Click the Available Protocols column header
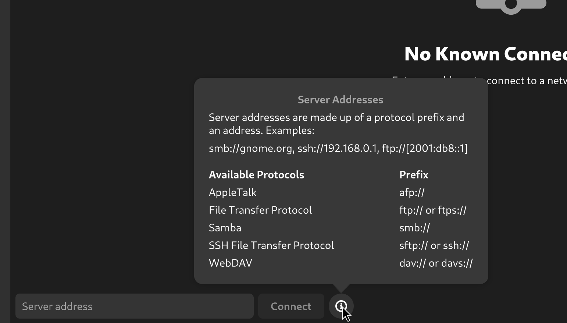Image resolution: width=567 pixels, height=323 pixels. (x=256, y=175)
